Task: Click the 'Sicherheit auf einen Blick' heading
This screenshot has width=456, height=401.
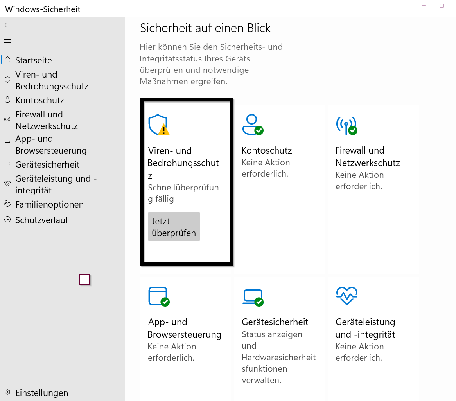Action: 205,28
